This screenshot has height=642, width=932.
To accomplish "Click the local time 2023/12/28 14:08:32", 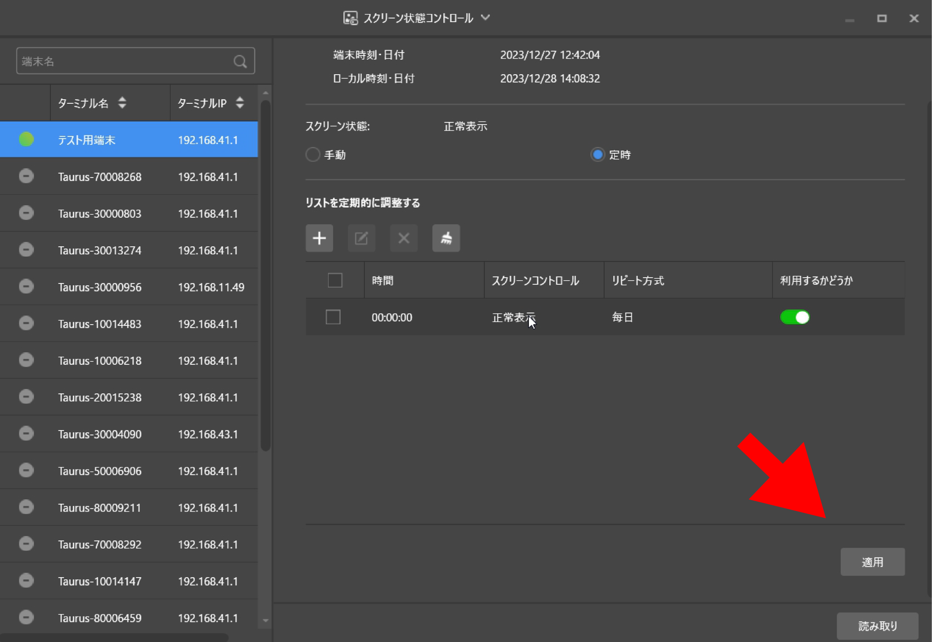I will click(x=550, y=78).
